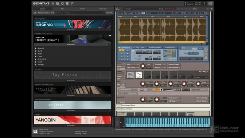Expand the Instrument Buses section
245x138 pixels.
point(119,105)
